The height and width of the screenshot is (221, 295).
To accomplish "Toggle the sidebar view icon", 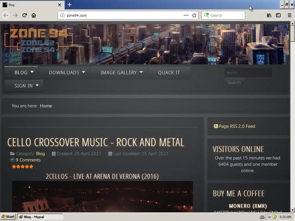I will click(x=278, y=15).
